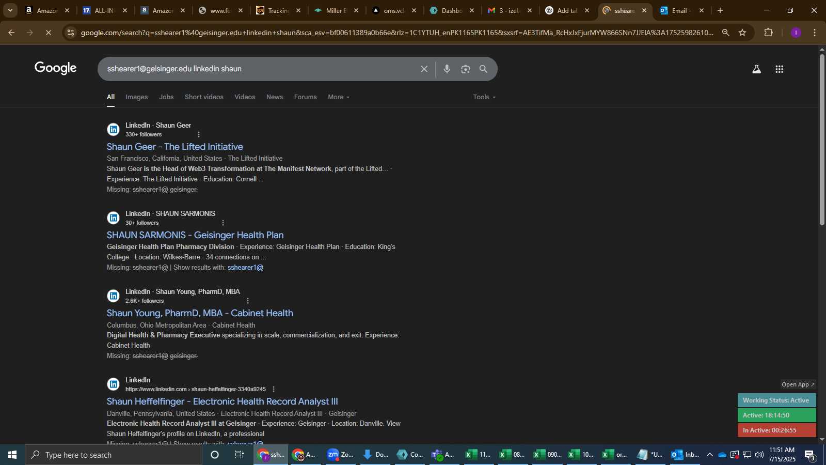Click the Windows taskbar search box
Viewport: 826px width, 465px height.
114,455
